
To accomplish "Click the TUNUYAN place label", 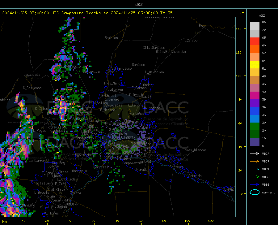I will pos(72,204).
